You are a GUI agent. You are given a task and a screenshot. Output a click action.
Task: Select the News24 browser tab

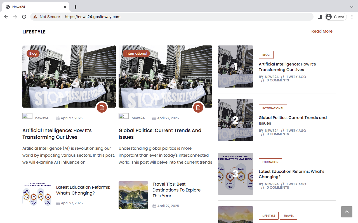pos(36,7)
